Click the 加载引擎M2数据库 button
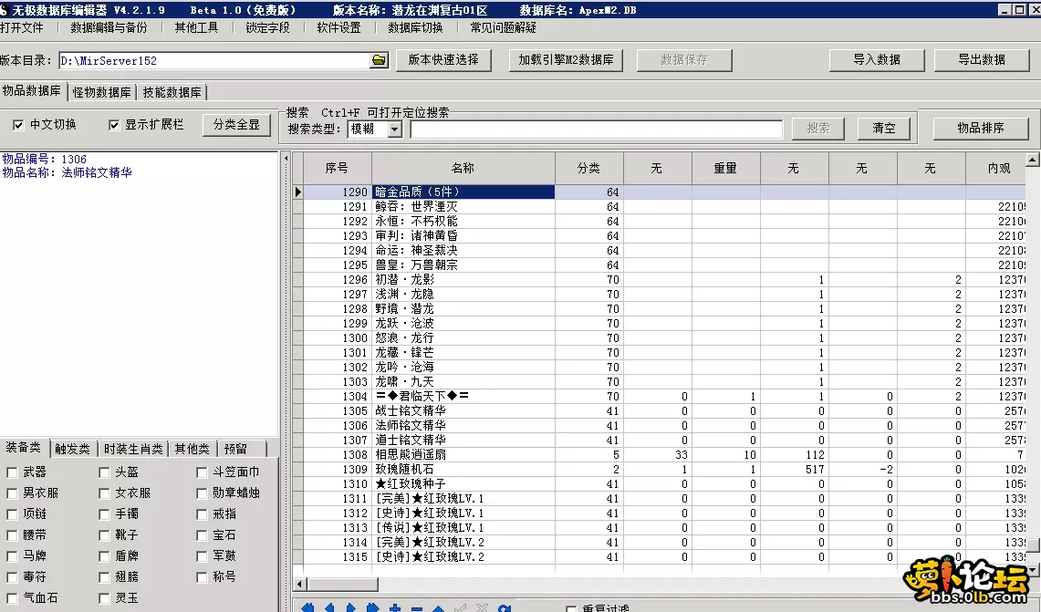The height and width of the screenshot is (612, 1041). pos(566,59)
